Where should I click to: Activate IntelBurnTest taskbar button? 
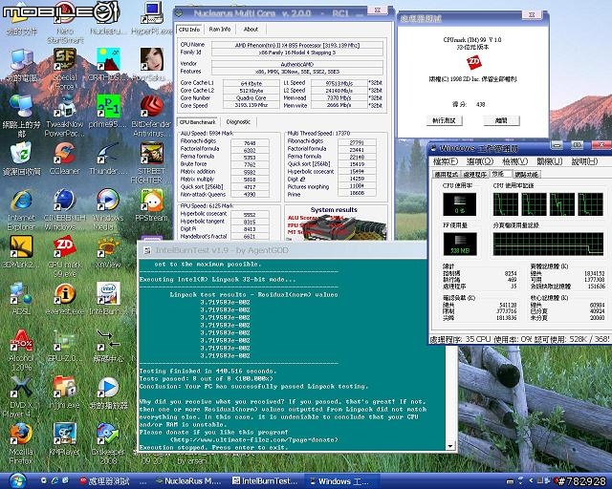265,481
